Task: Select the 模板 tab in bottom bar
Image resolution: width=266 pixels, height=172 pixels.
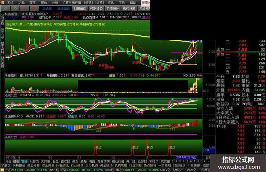Action: click(x=16, y=161)
